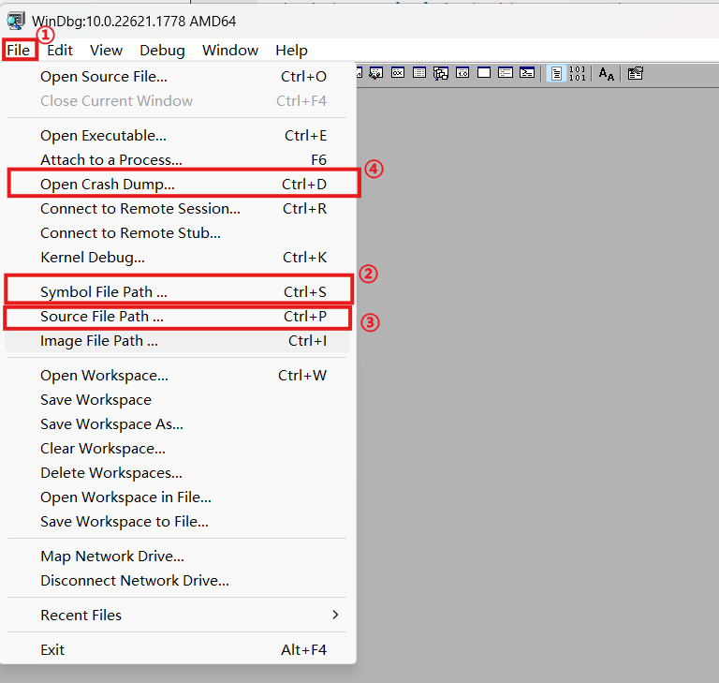
Task: Choose Open Executable... menu entry
Action: [x=178, y=136]
